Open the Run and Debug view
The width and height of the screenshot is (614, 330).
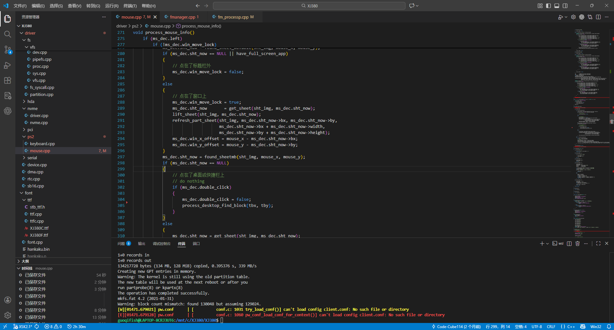click(x=8, y=65)
